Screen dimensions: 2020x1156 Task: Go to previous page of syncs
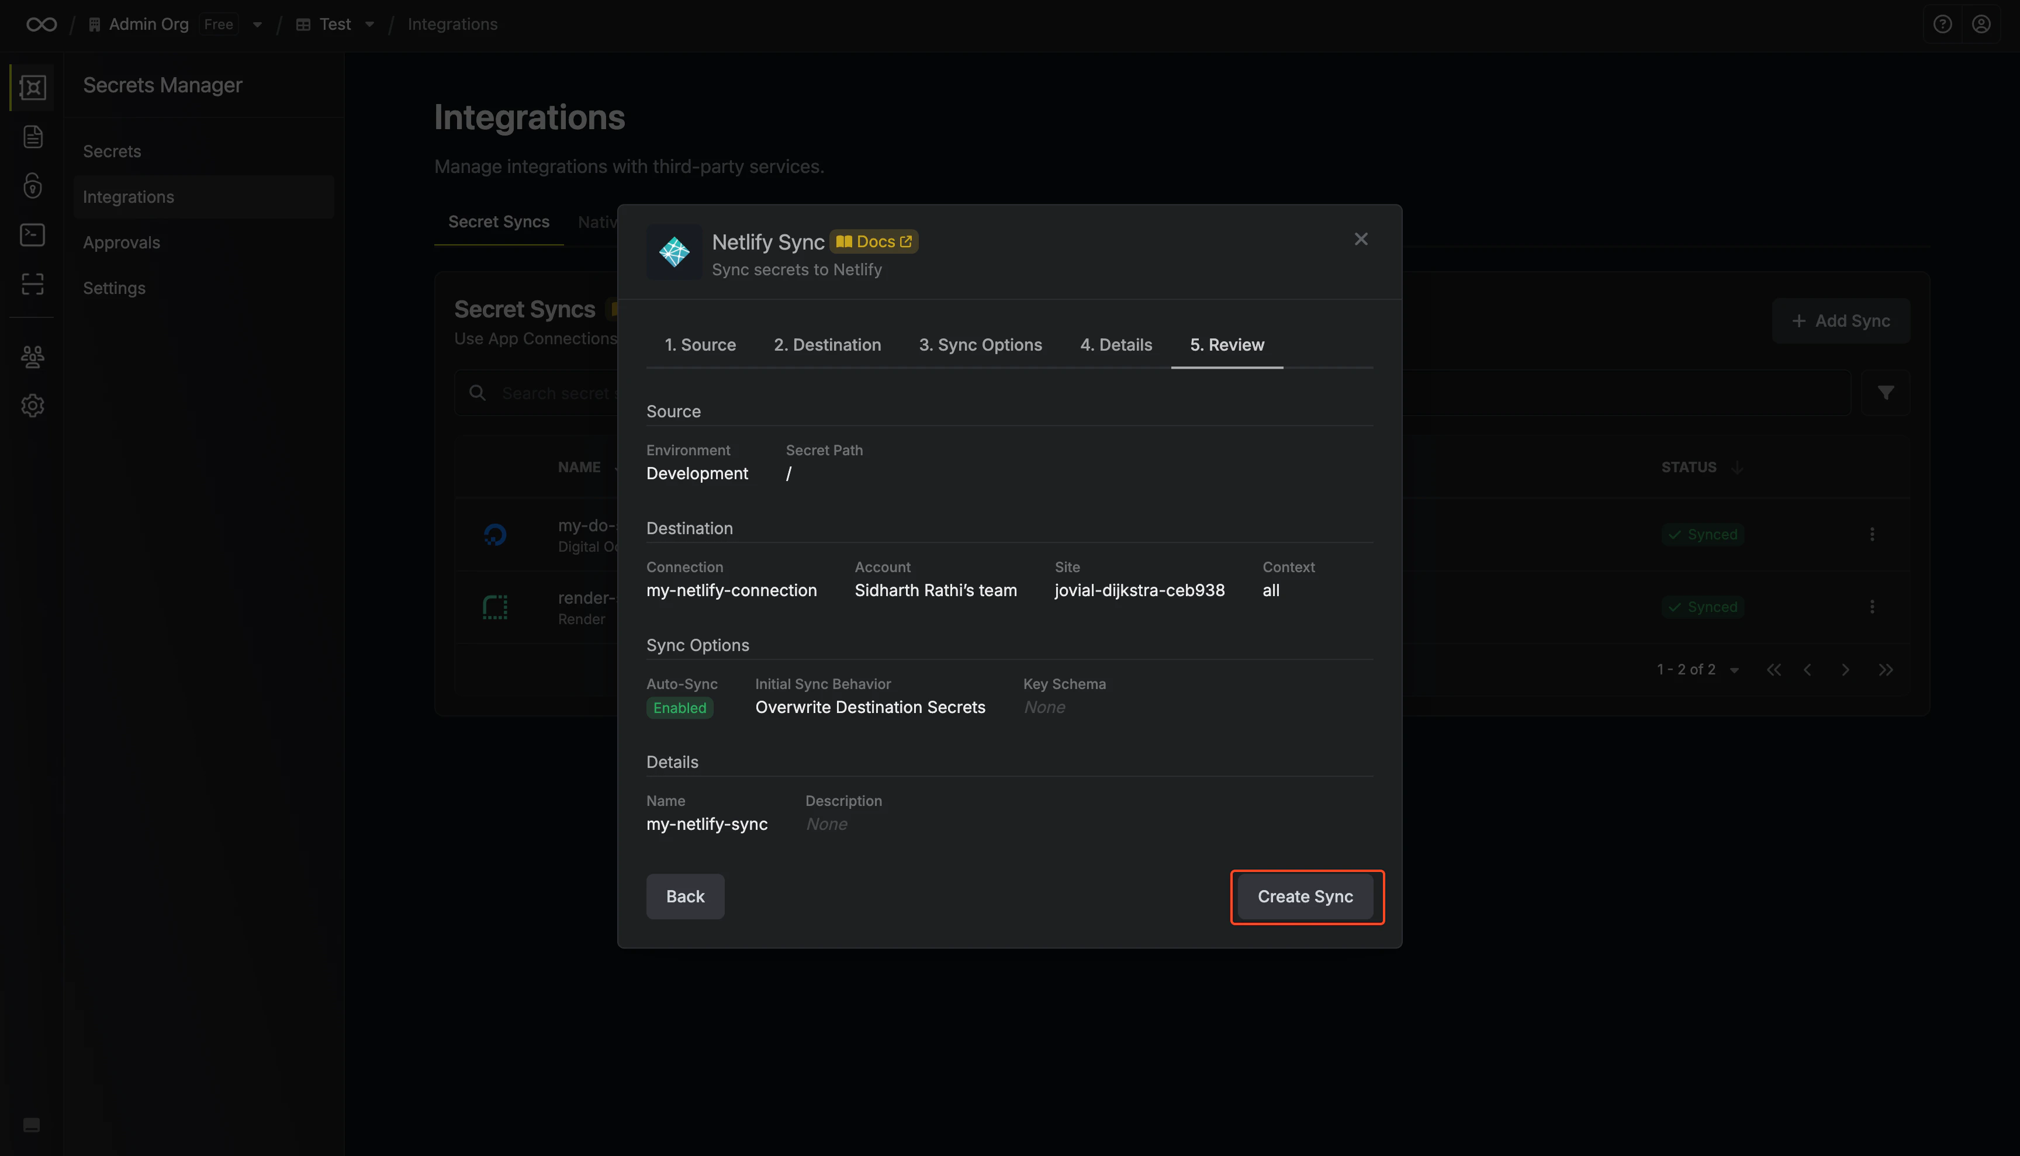(1808, 670)
